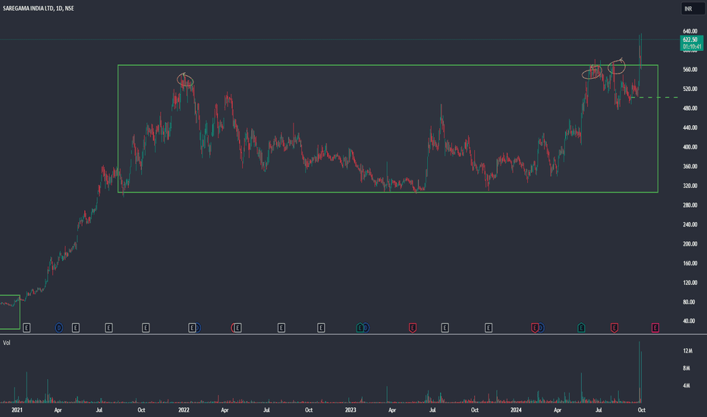
Task: Click the red earnings marker around May 2023
Action: [412, 328]
